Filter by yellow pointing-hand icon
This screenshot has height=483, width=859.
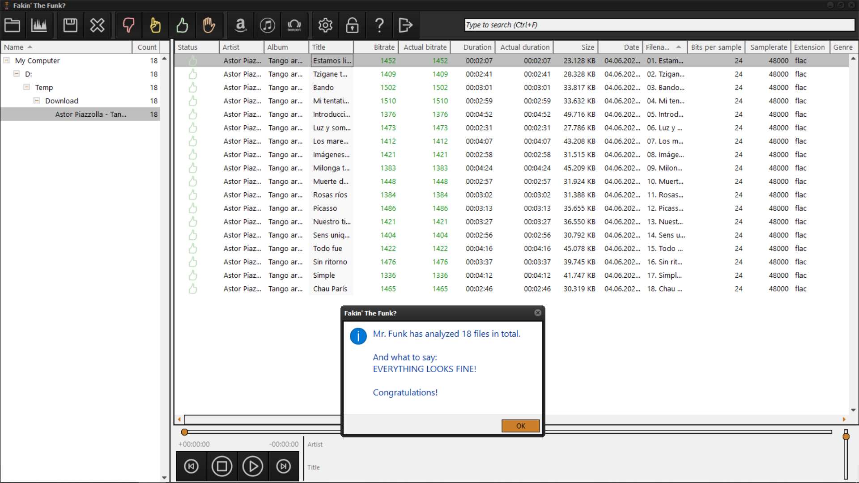[x=155, y=25]
